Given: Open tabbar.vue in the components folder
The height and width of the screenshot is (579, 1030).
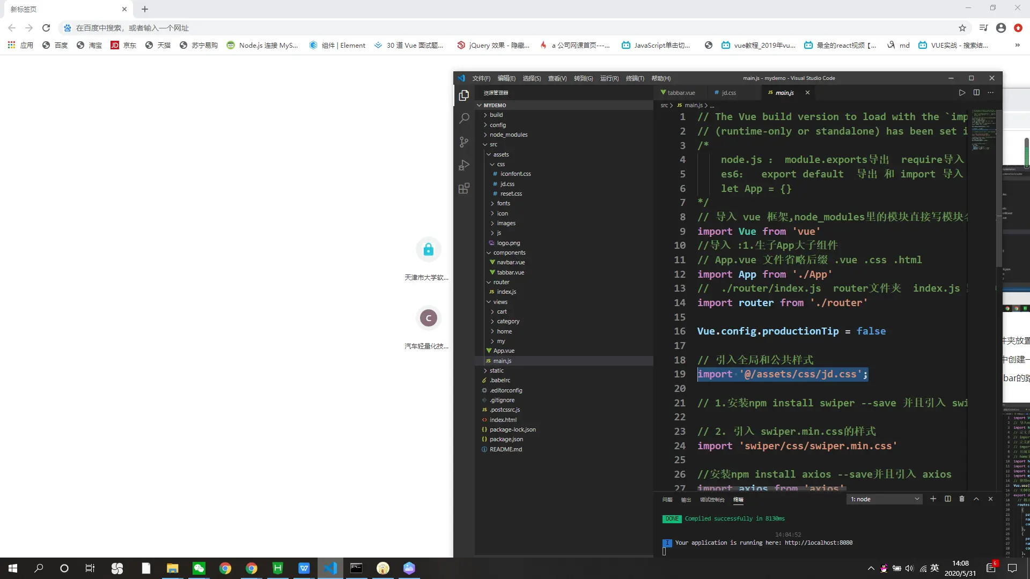Looking at the screenshot, I should (510, 272).
